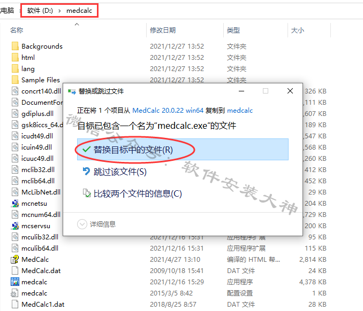363x311 pixels.
Task: Open the MedCalc 20.0.22 win64 source link
Action: [168, 111]
